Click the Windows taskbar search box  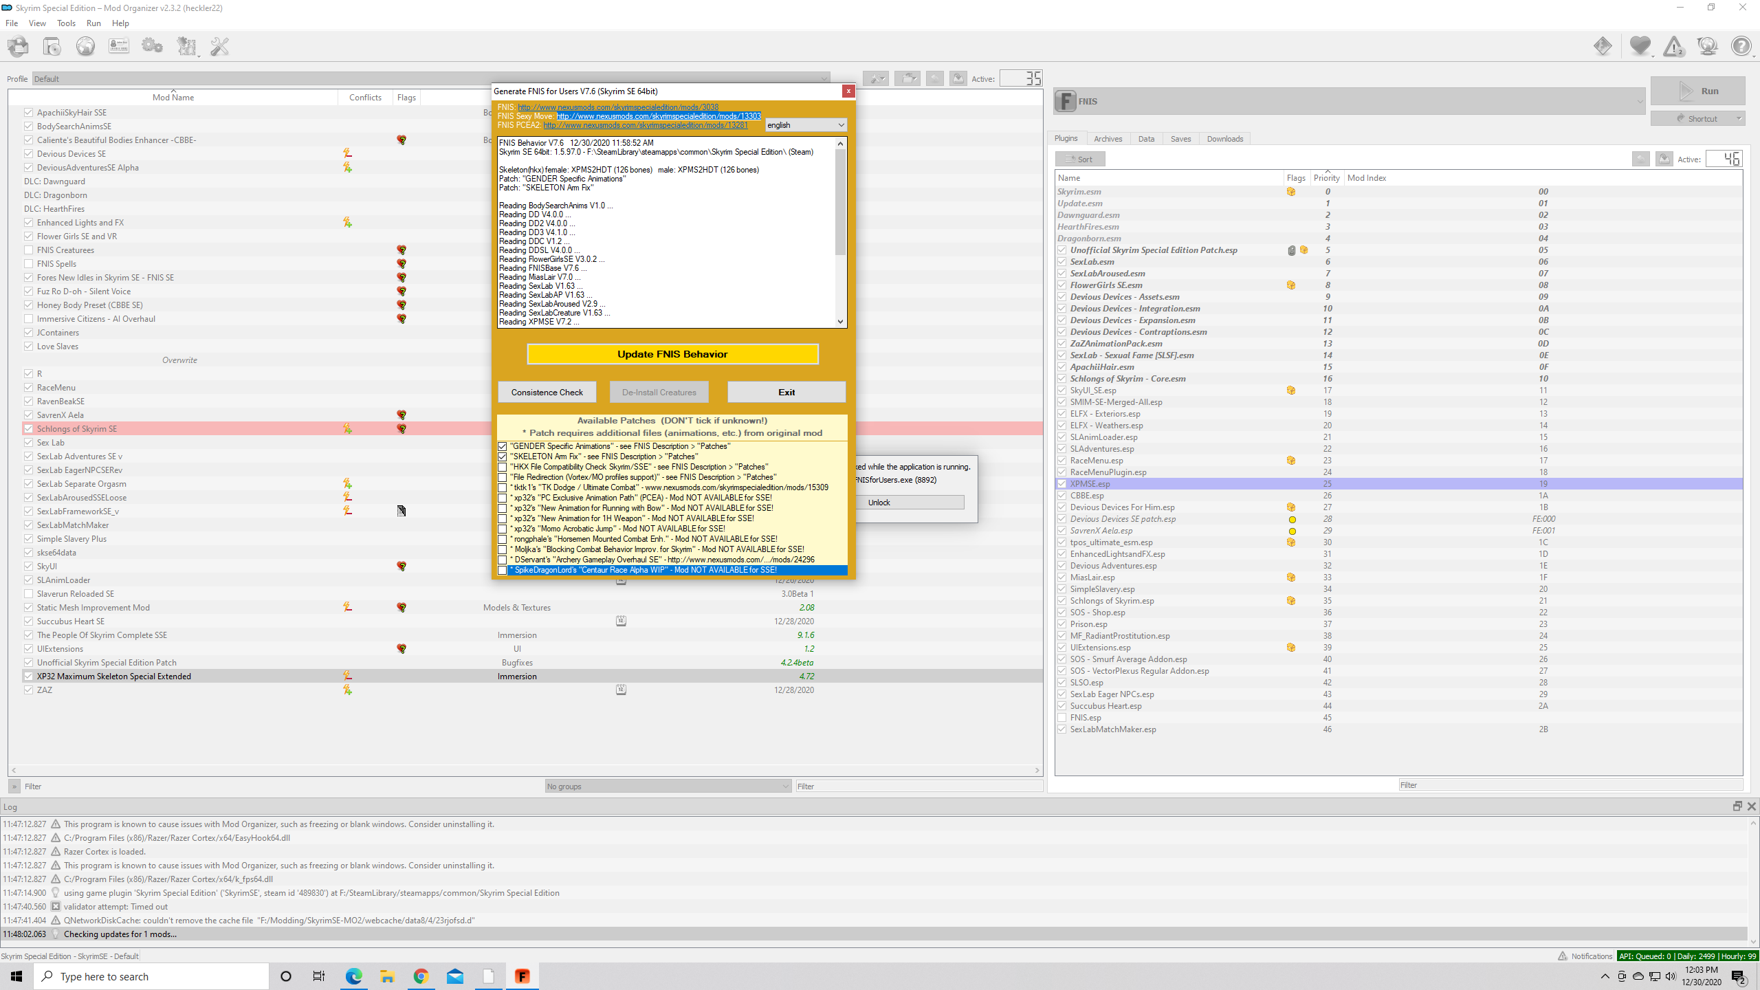[x=151, y=976]
